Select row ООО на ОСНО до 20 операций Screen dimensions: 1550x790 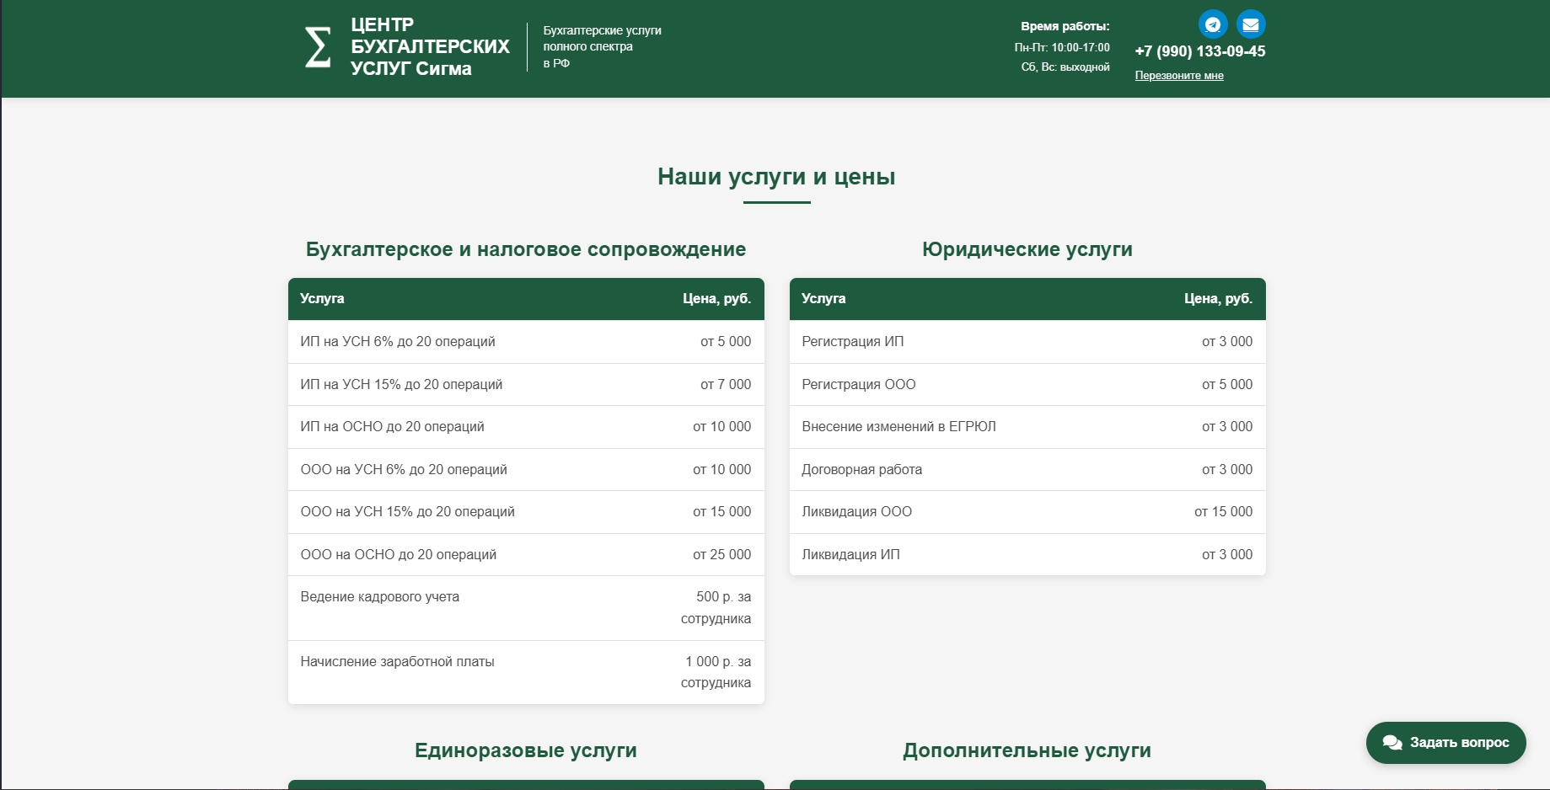pos(526,555)
